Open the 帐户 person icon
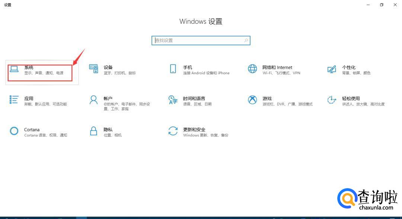The height and width of the screenshot is (219, 402). coord(93,100)
